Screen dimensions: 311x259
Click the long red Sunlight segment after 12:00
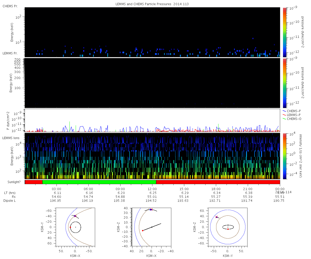click(218, 182)
